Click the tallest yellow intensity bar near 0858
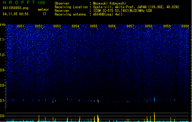192x122 pixels. tap(154, 117)
